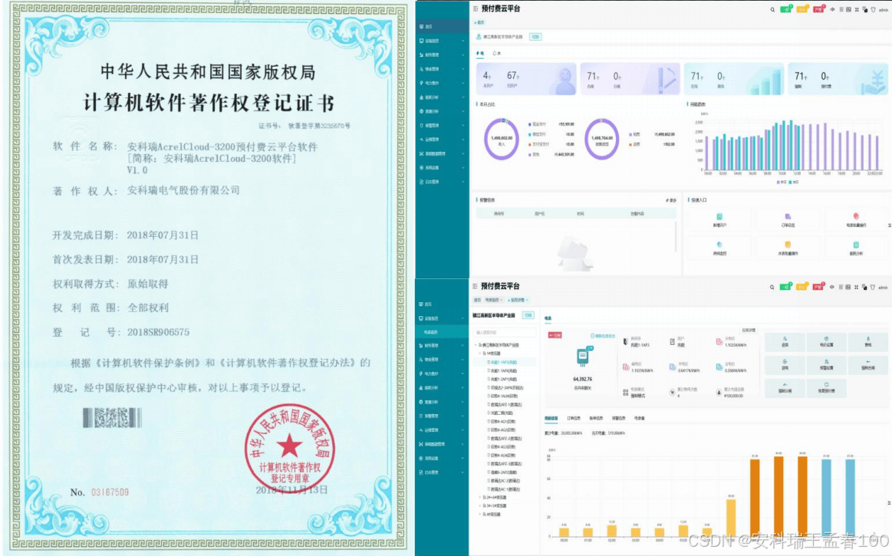
Task: Switch to the 账单信息 tab
Action: pos(596,418)
